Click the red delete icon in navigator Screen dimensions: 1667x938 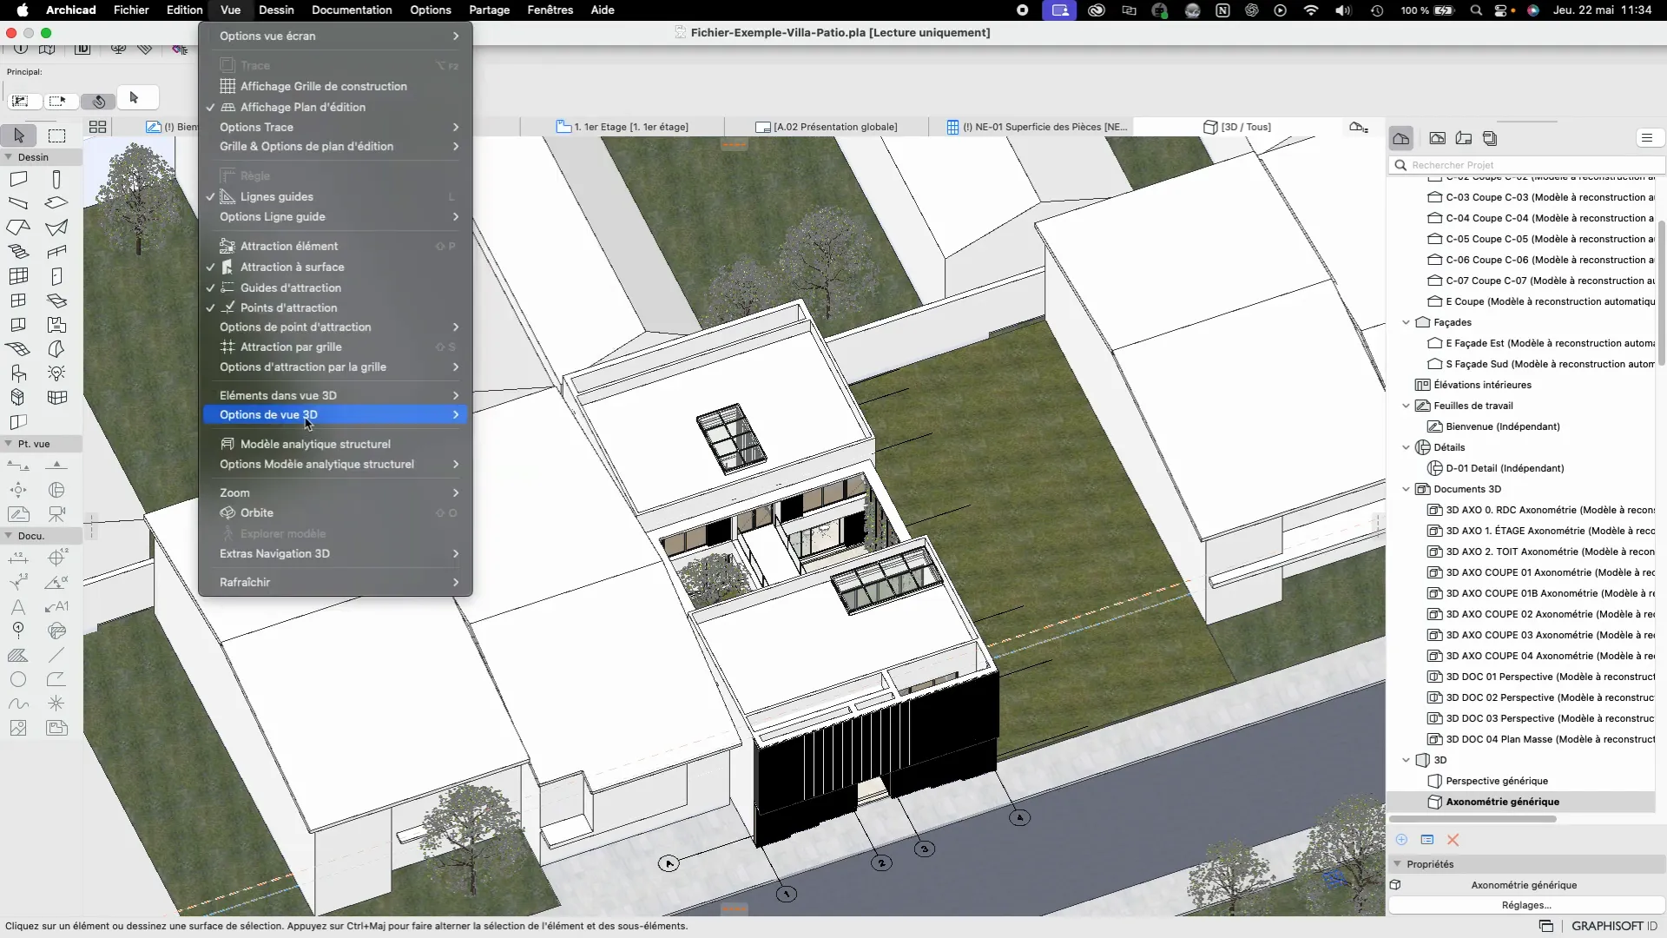[x=1453, y=840]
